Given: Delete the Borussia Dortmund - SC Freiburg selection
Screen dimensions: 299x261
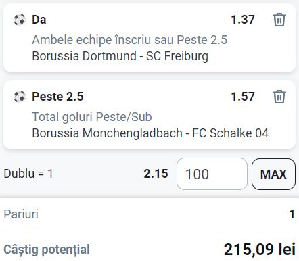Looking at the screenshot, I should pyautogui.click(x=279, y=20).
